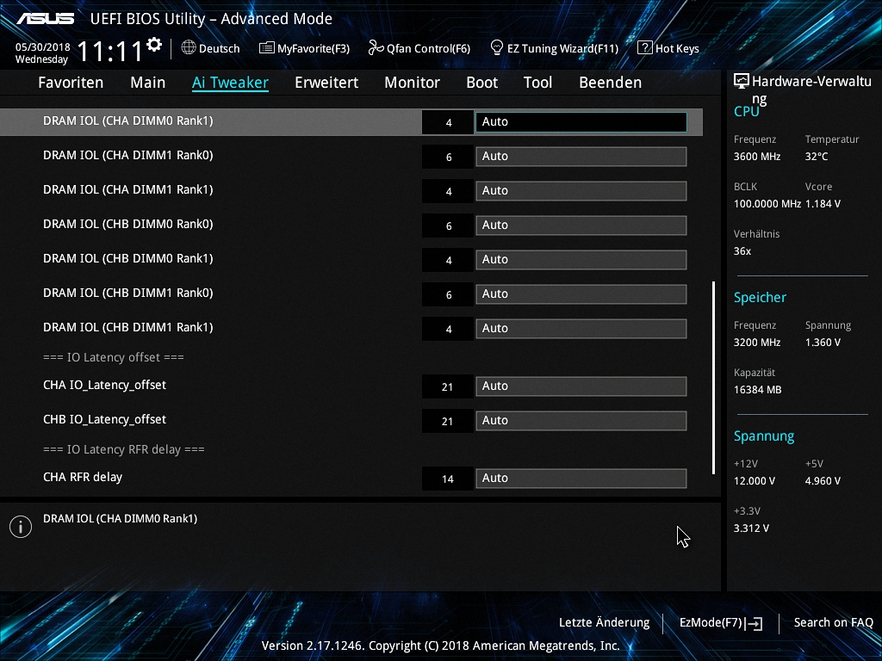Screen dimensions: 882x661
Task: Select CHB DIMM0 Rank1 Auto field
Action: coord(581,260)
